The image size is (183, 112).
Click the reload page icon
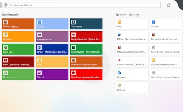click(168, 5)
